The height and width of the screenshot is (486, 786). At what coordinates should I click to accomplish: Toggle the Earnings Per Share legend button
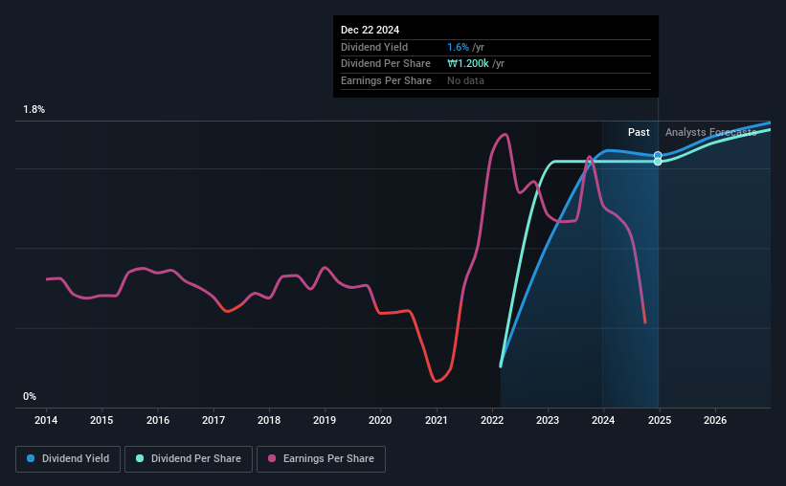pos(321,459)
